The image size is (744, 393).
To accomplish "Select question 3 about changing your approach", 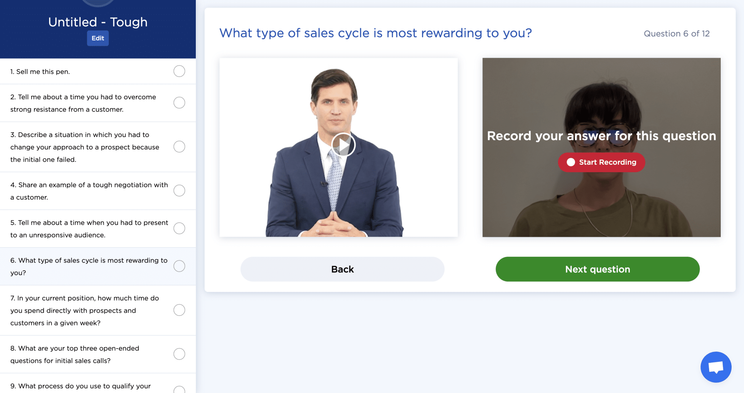I will (85, 147).
